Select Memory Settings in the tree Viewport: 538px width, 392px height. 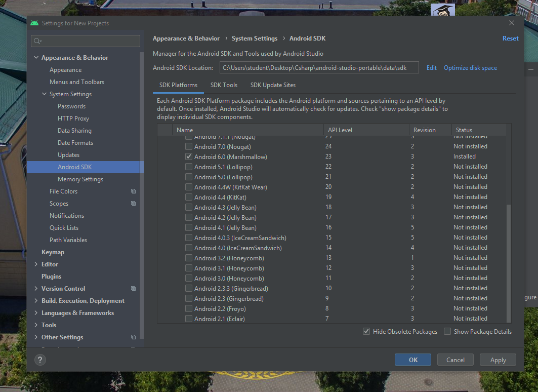[x=80, y=179]
